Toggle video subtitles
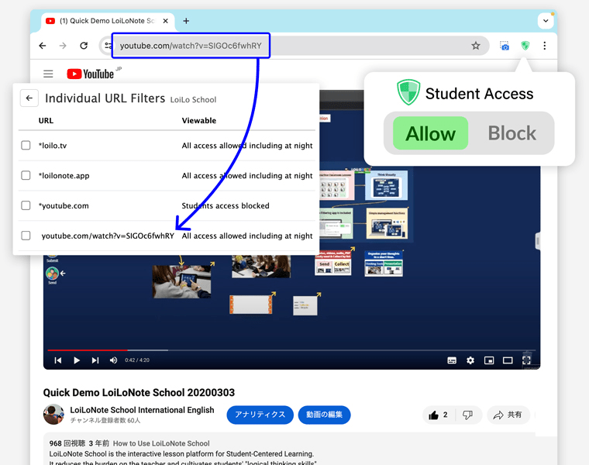 click(x=452, y=360)
